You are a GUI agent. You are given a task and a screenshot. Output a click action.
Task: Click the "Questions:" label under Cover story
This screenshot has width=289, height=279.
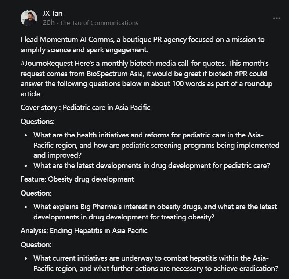tap(37, 121)
